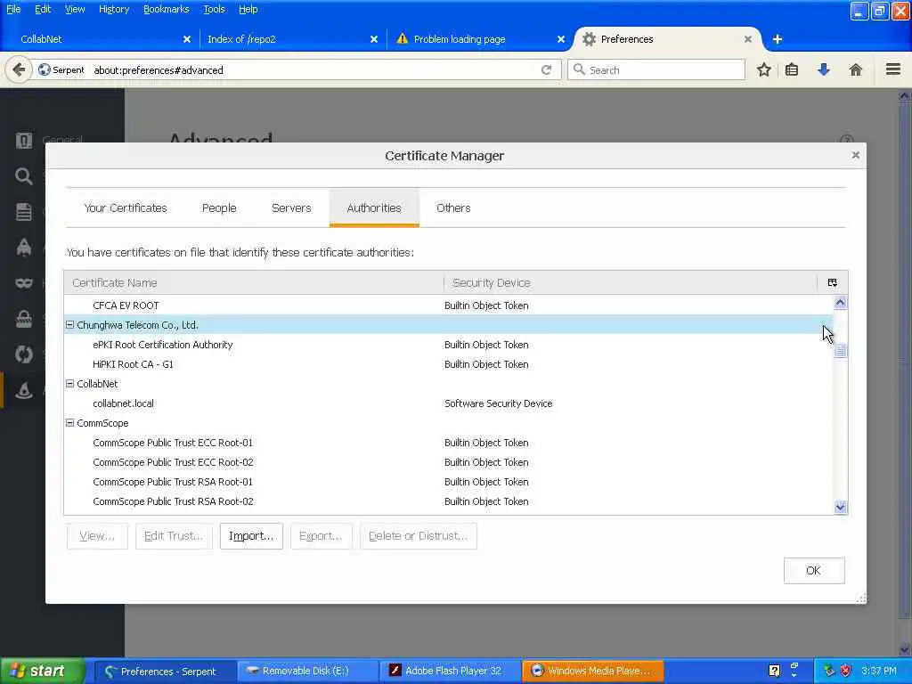Open the column picker icon in certificate list

833,282
